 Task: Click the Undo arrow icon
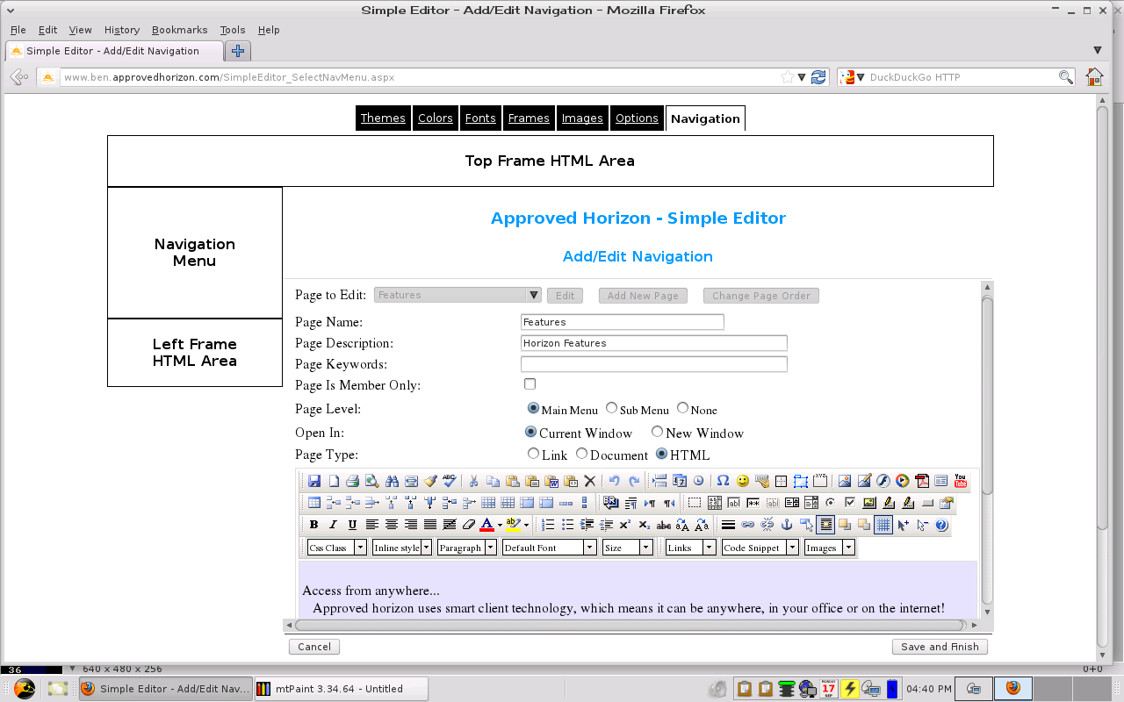pyautogui.click(x=615, y=481)
